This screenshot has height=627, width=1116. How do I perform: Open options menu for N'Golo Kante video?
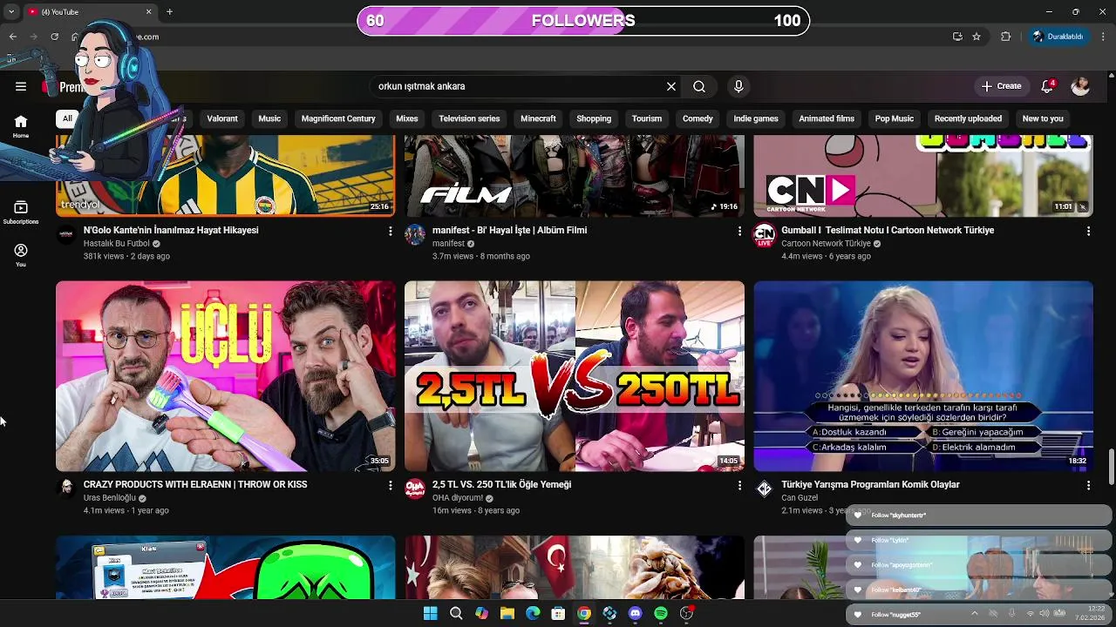tap(390, 231)
